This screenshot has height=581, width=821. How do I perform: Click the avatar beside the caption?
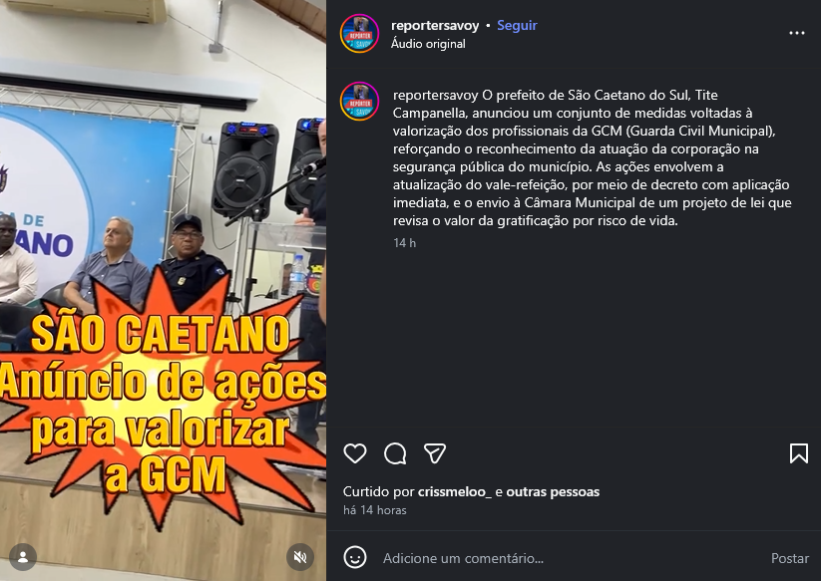(x=359, y=102)
